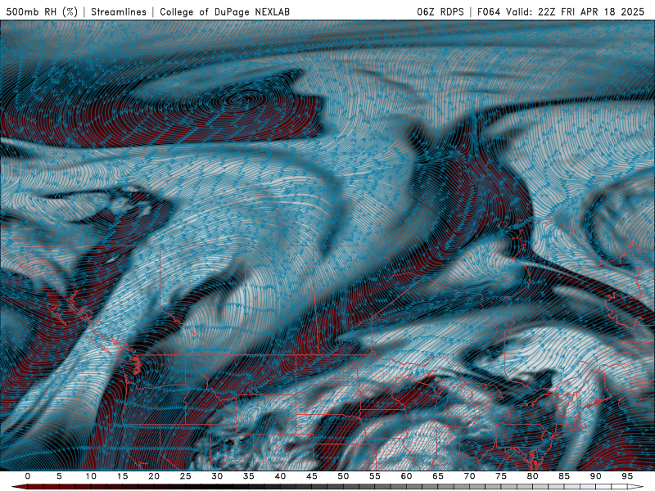Click the colorbar value label 85
This screenshot has height=491, width=655.
point(564,476)
